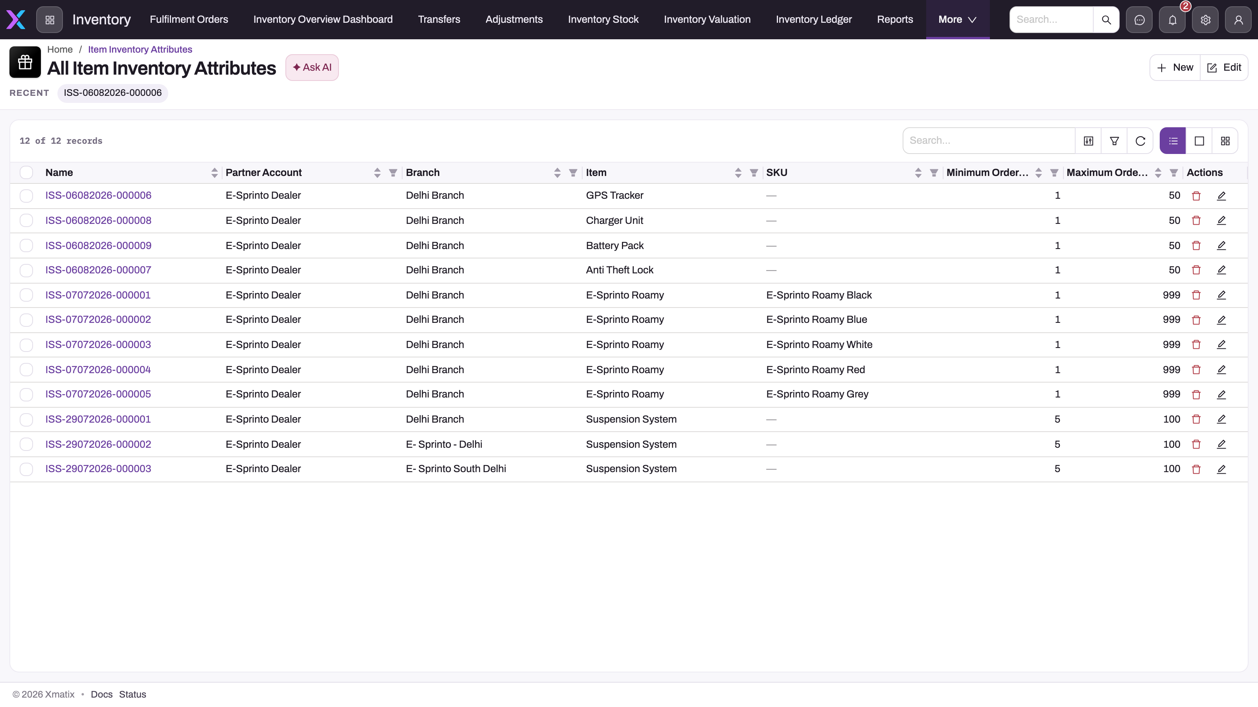Select checkbox for ISS-06082026-000006

pos(26,196)
